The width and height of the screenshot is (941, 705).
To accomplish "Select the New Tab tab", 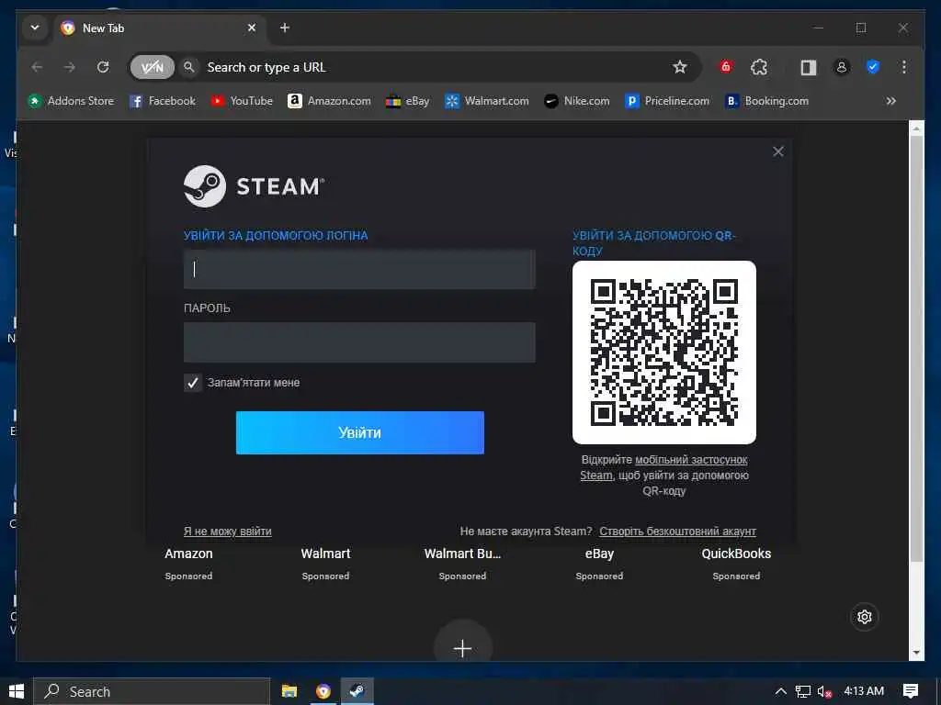I will click(x=160, y=28).
